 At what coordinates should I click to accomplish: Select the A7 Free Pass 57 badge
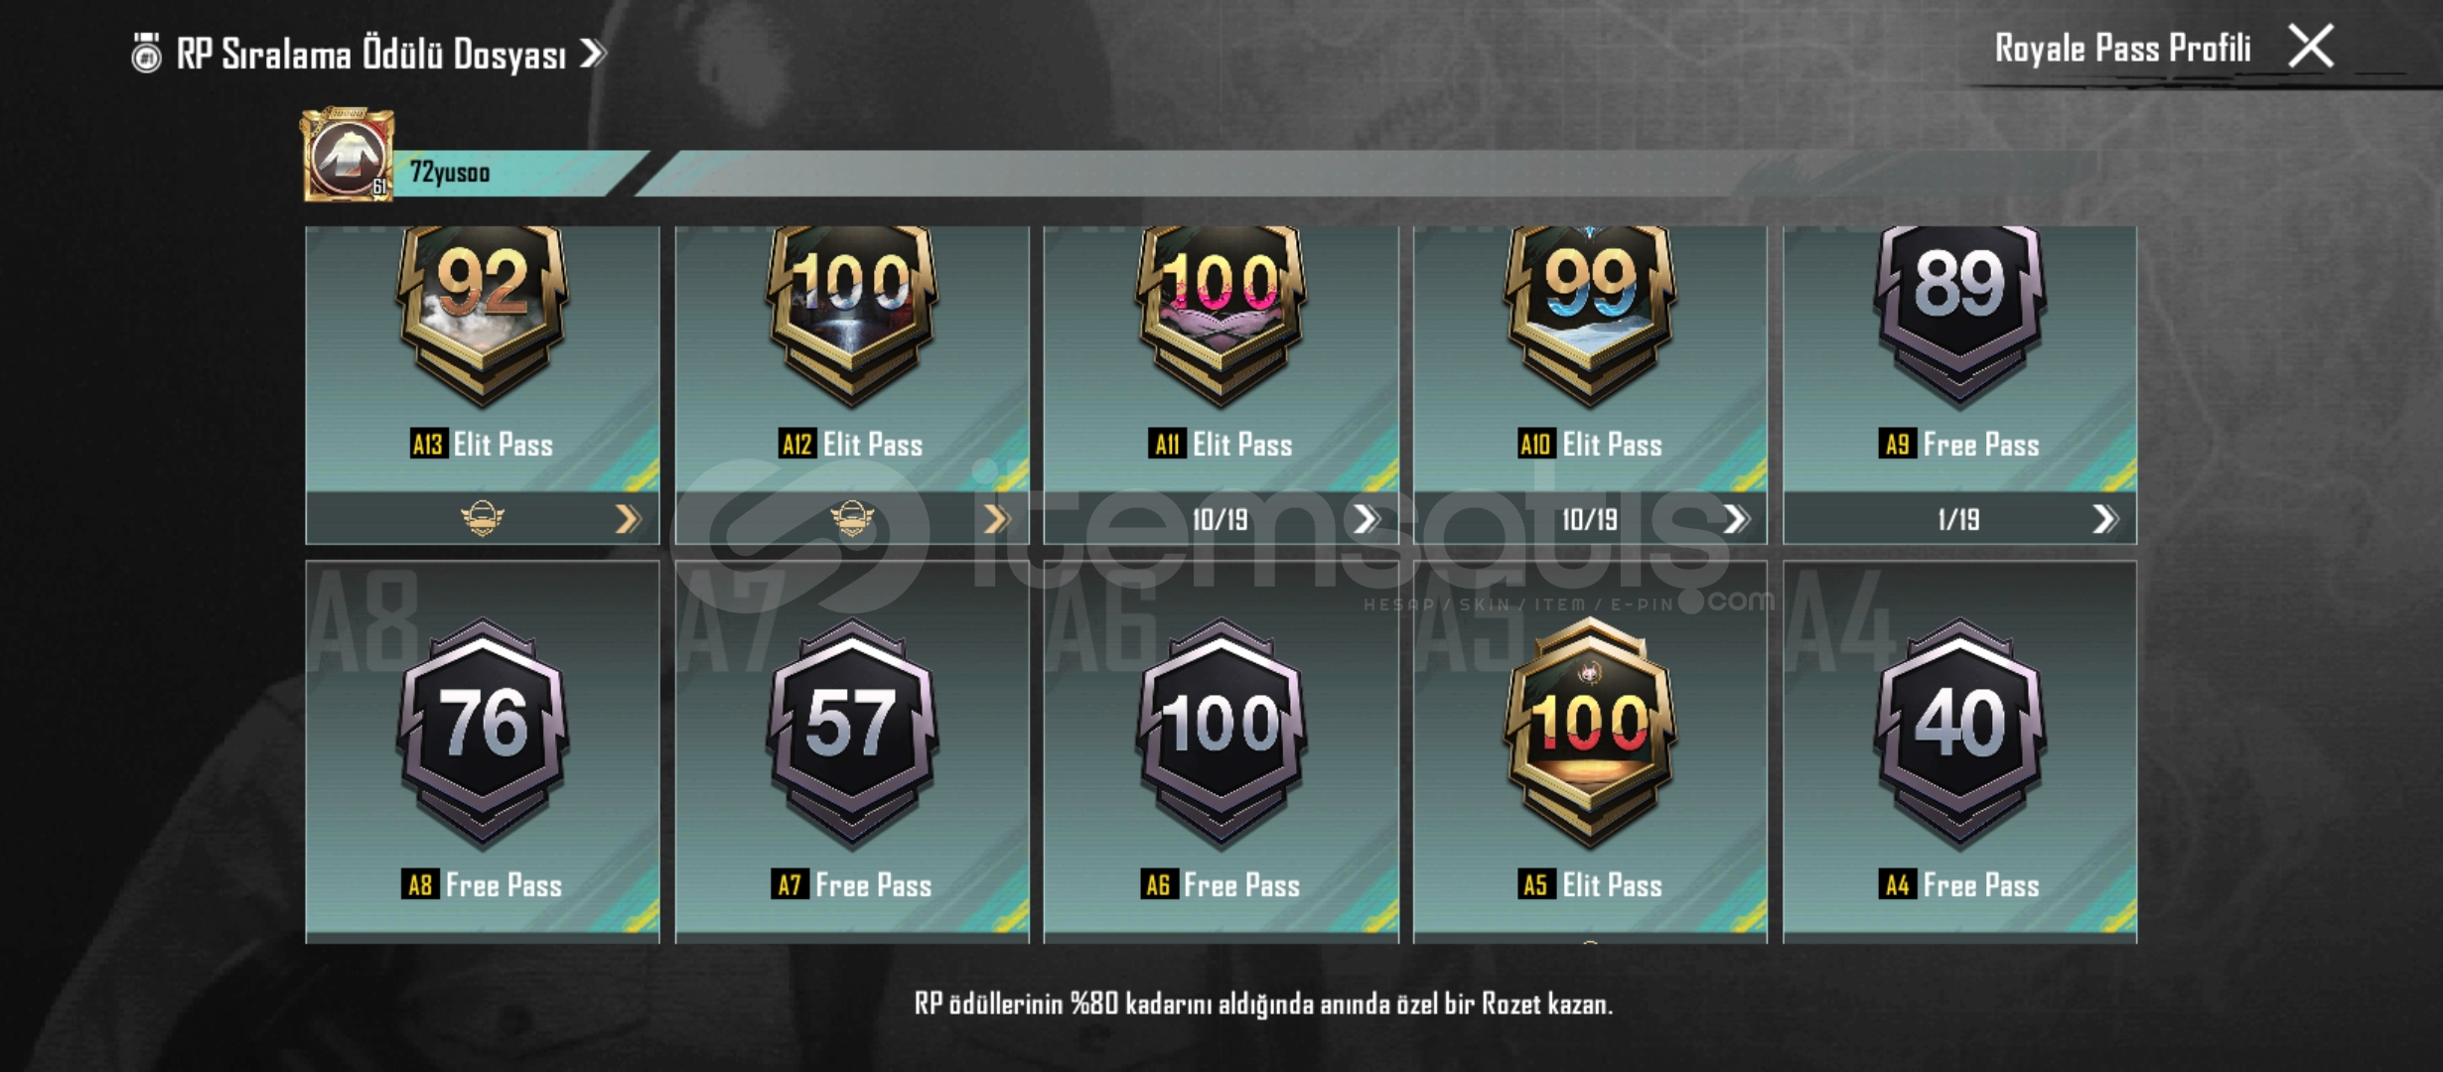[x=852, y=733]
